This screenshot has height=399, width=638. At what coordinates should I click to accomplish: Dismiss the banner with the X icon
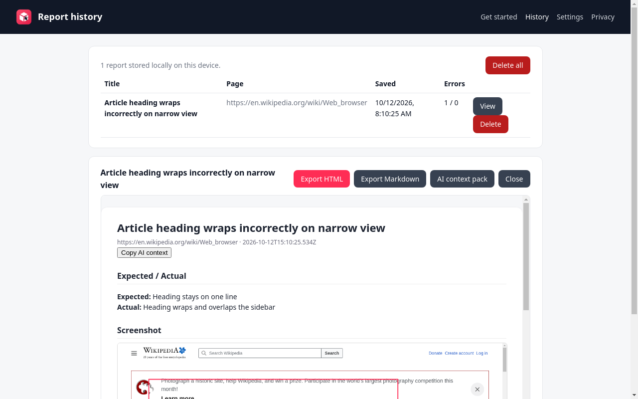point(477,389)
